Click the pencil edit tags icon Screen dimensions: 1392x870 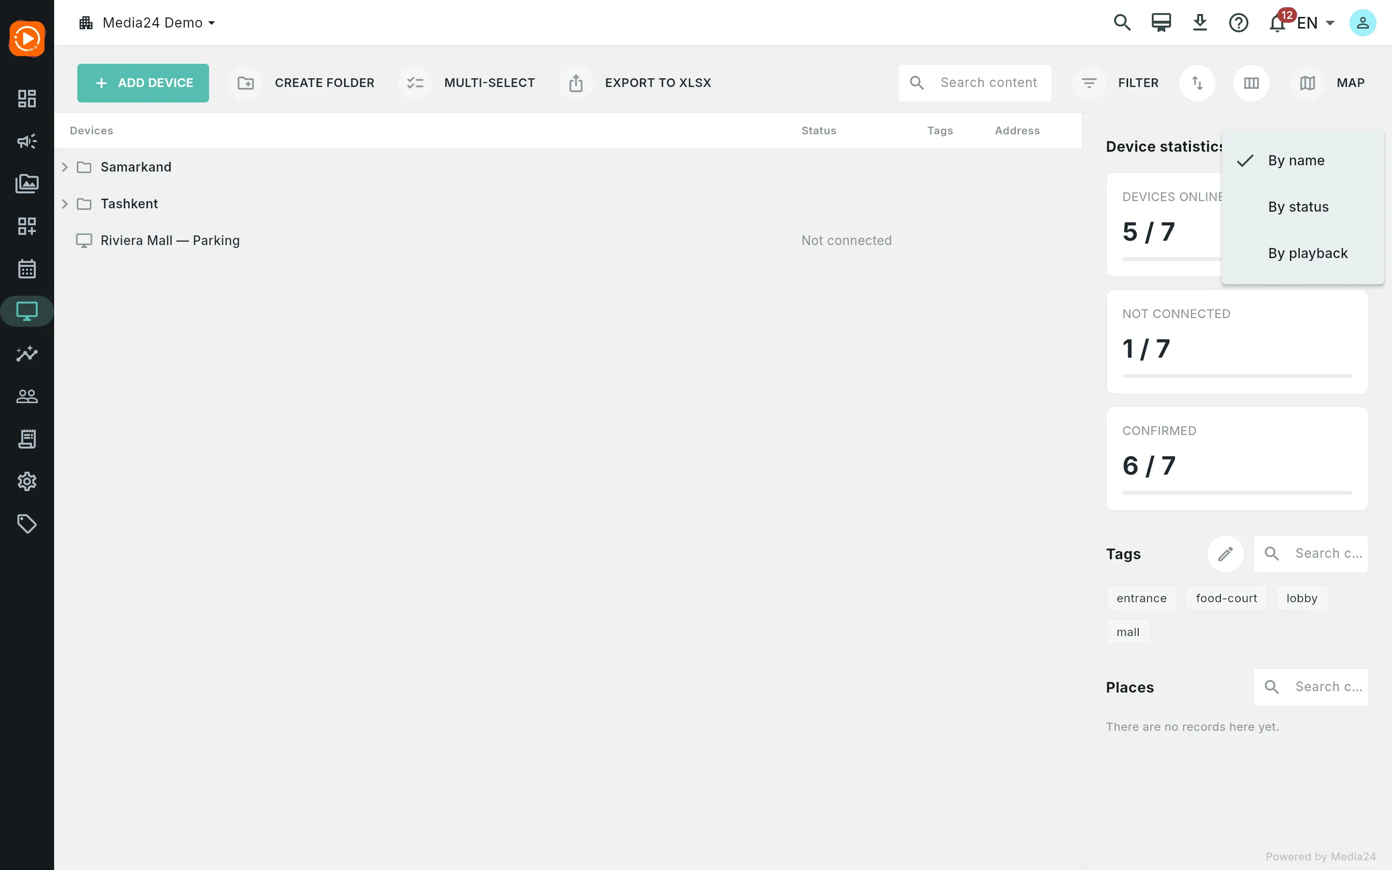[1225, 553]
